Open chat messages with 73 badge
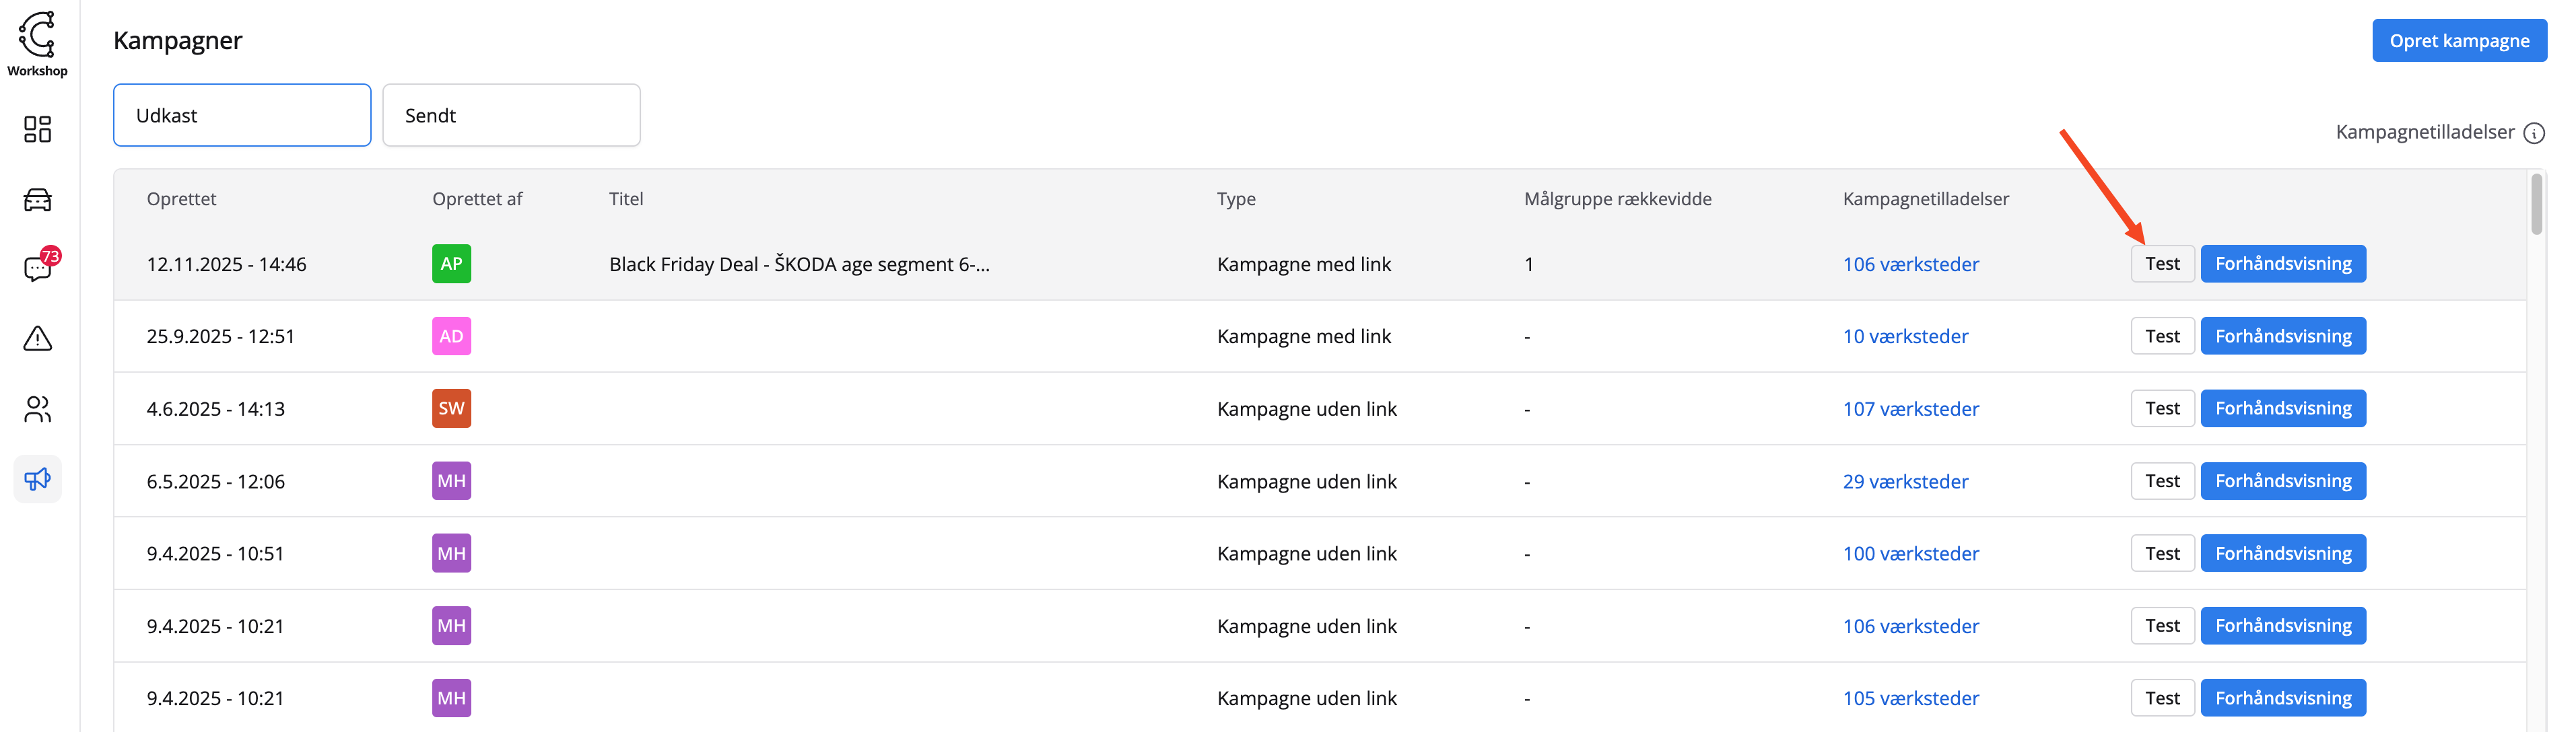2576x732 pixels. point(38,268)
